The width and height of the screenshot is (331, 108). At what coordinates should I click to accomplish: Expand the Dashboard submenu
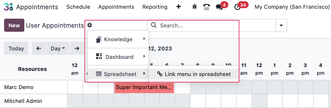(118, 57)
